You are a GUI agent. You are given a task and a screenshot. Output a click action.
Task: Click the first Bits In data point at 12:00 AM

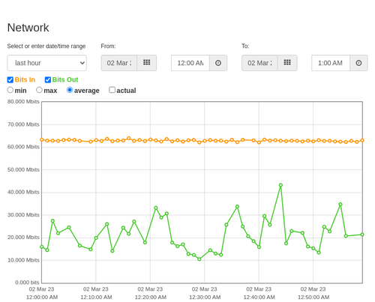pos(42,139)
